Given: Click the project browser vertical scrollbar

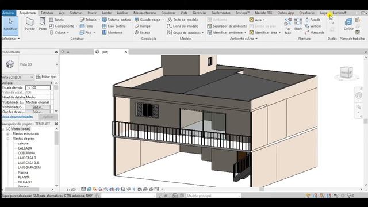Looking at the screenshot, I should pos(56,138).
